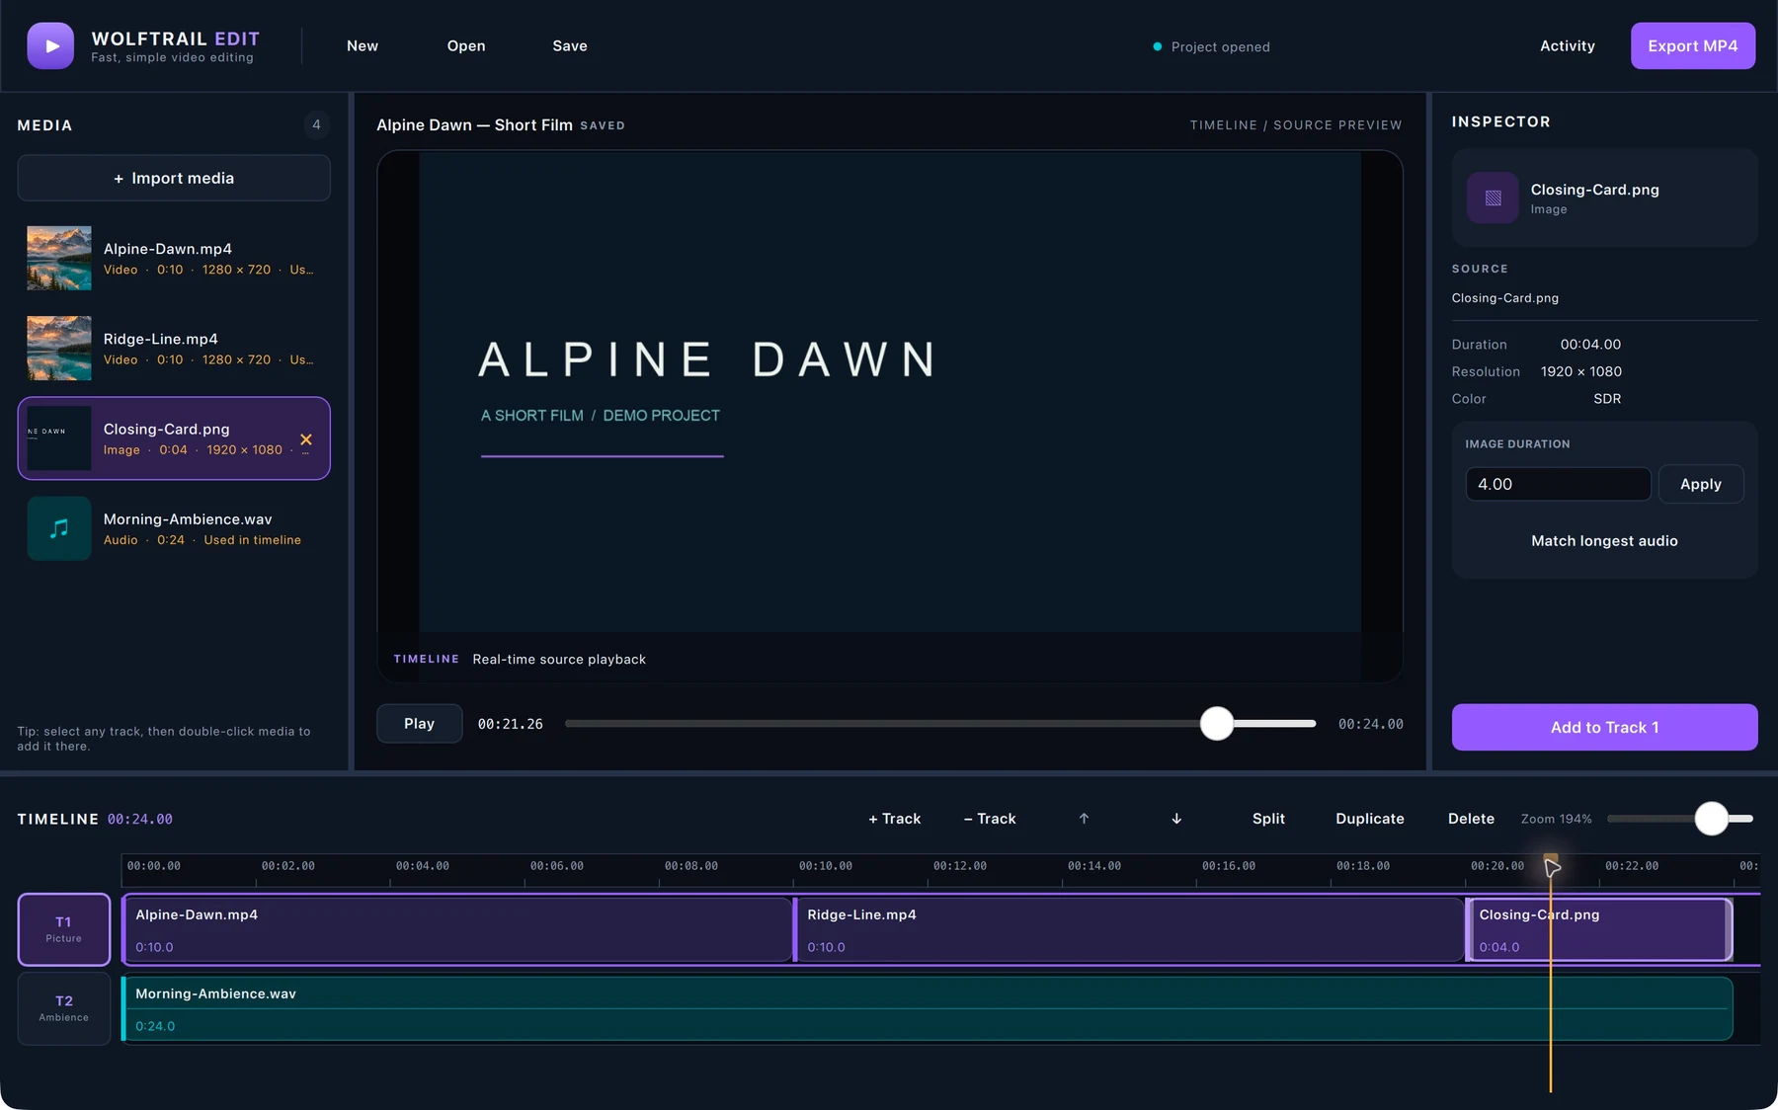The width and height of the screenshot is (1778, 1110).
Task: Remove a track with – Track
Action: pos(990,819)
